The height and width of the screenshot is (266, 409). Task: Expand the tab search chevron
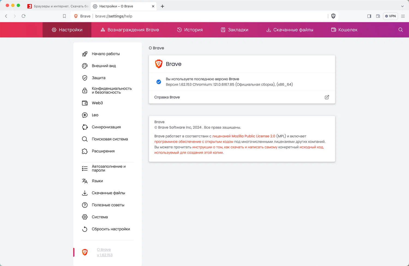[402, 6]
